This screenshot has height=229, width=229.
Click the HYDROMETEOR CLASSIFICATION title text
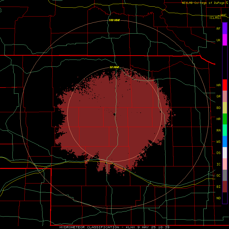89,227
